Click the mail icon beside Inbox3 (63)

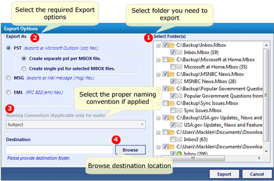pos(179,139)
